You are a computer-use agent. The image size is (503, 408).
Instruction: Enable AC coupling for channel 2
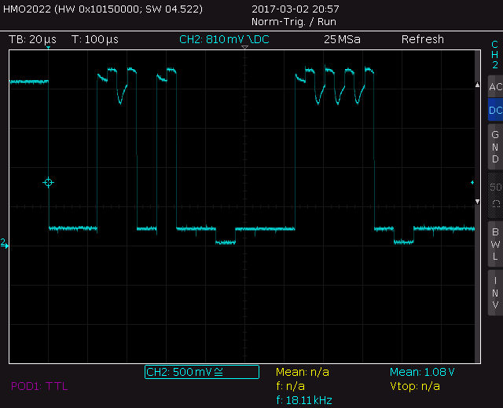[494, 87]
